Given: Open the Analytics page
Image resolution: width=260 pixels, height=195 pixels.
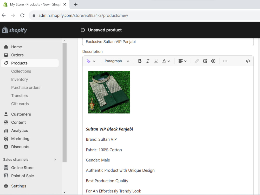Looking at the screenshot, I should click(19, 131).
